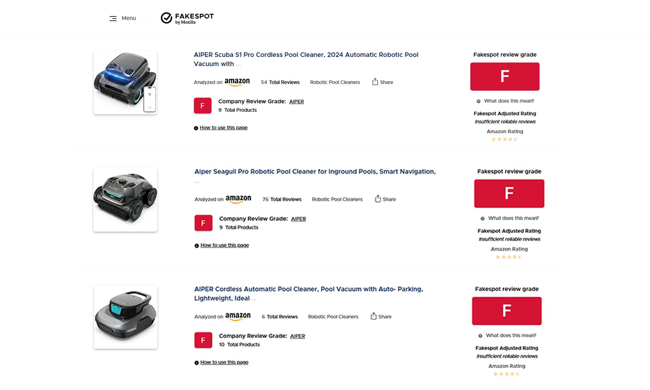Click Scuba S1 Pro product thumbnail

click(x=125, y=83)
